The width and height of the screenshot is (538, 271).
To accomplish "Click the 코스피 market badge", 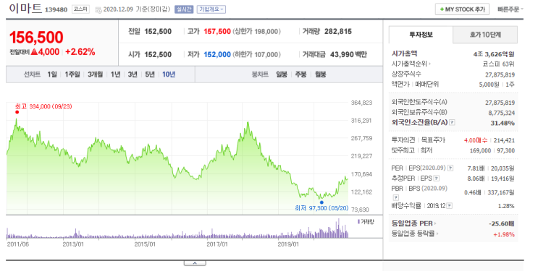I will click(x=80, y=9).
